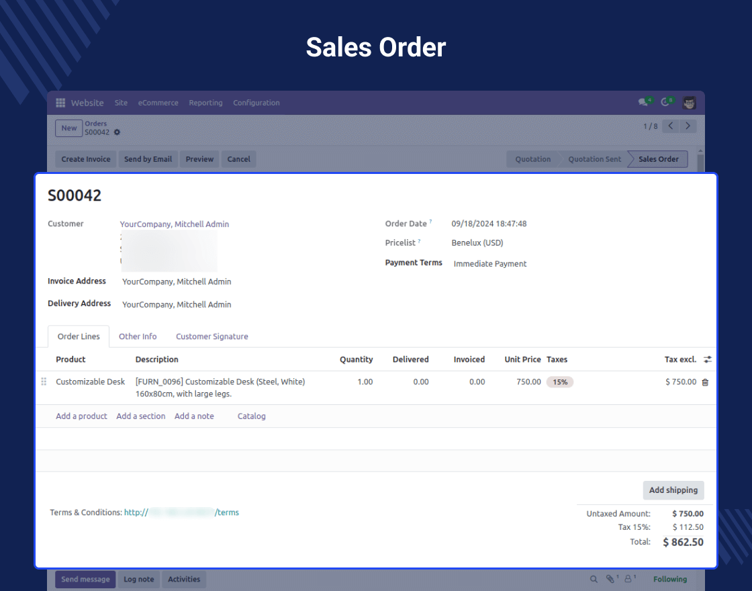Viewport: 752px width, 591px height.
Task: Click Create Invoice button
Action: click(x=86, y=159)
